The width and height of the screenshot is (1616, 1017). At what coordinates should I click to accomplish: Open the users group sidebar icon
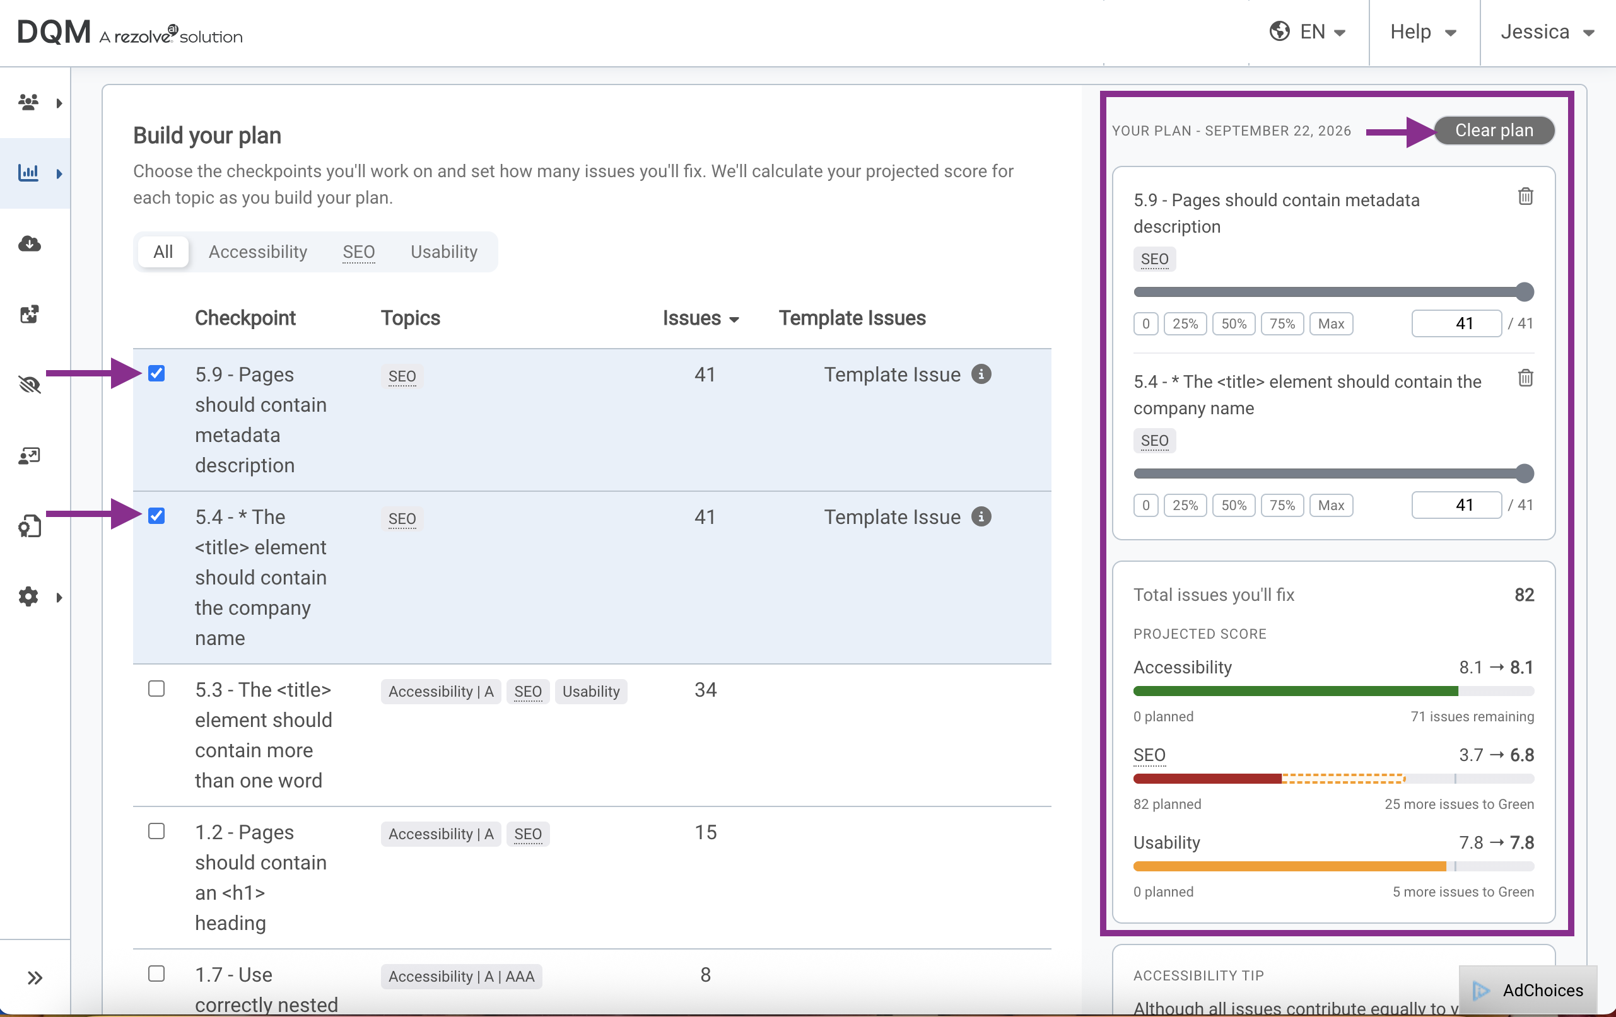tap(28, 103)
